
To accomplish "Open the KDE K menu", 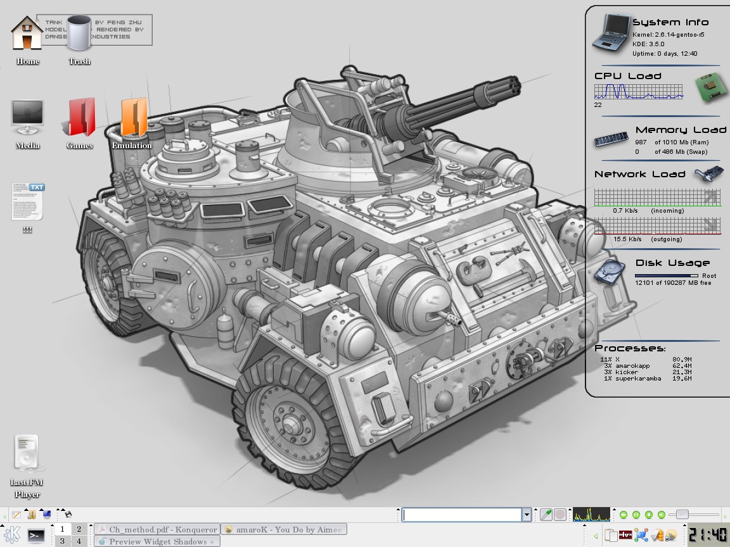I will coord(11,535).
